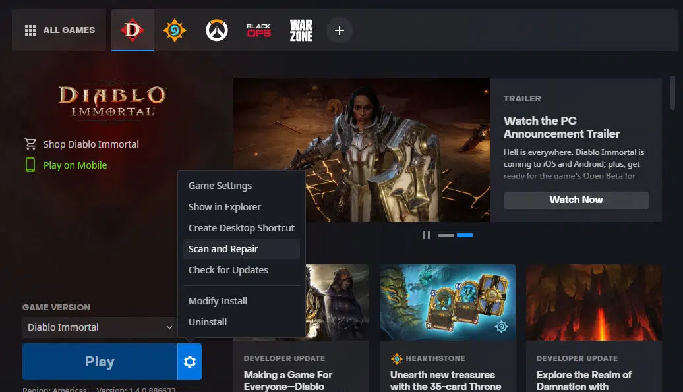The height and width of the screenshot is (392, 683).
Task: Choose Scan and Repair
Action: click(241, 249)
